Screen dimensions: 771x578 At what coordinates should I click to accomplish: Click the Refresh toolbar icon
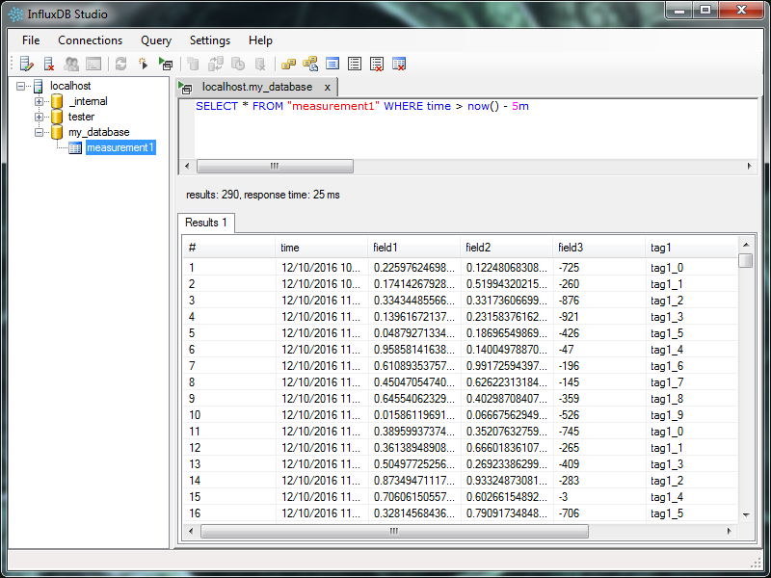120,65
